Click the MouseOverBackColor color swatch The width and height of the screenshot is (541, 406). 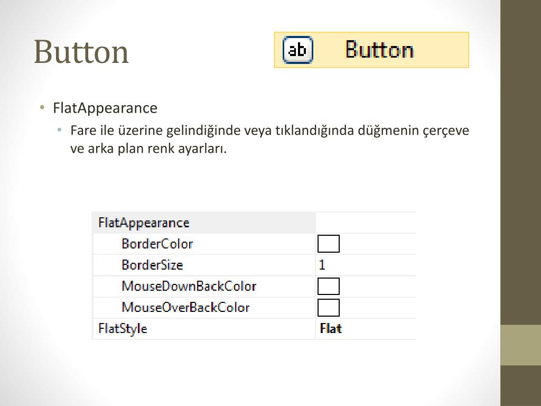(x=329, y=308)
